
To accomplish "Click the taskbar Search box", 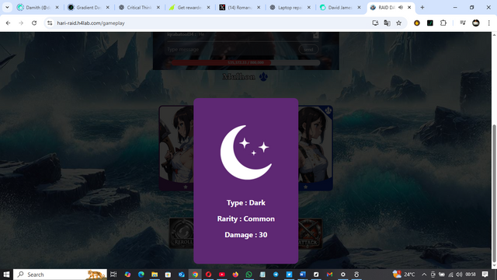I will (61, 275).
